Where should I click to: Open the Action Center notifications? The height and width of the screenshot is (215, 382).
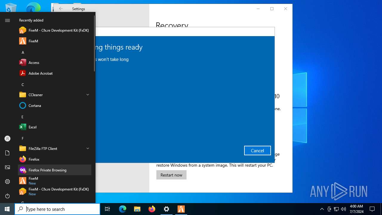point(372,209)
